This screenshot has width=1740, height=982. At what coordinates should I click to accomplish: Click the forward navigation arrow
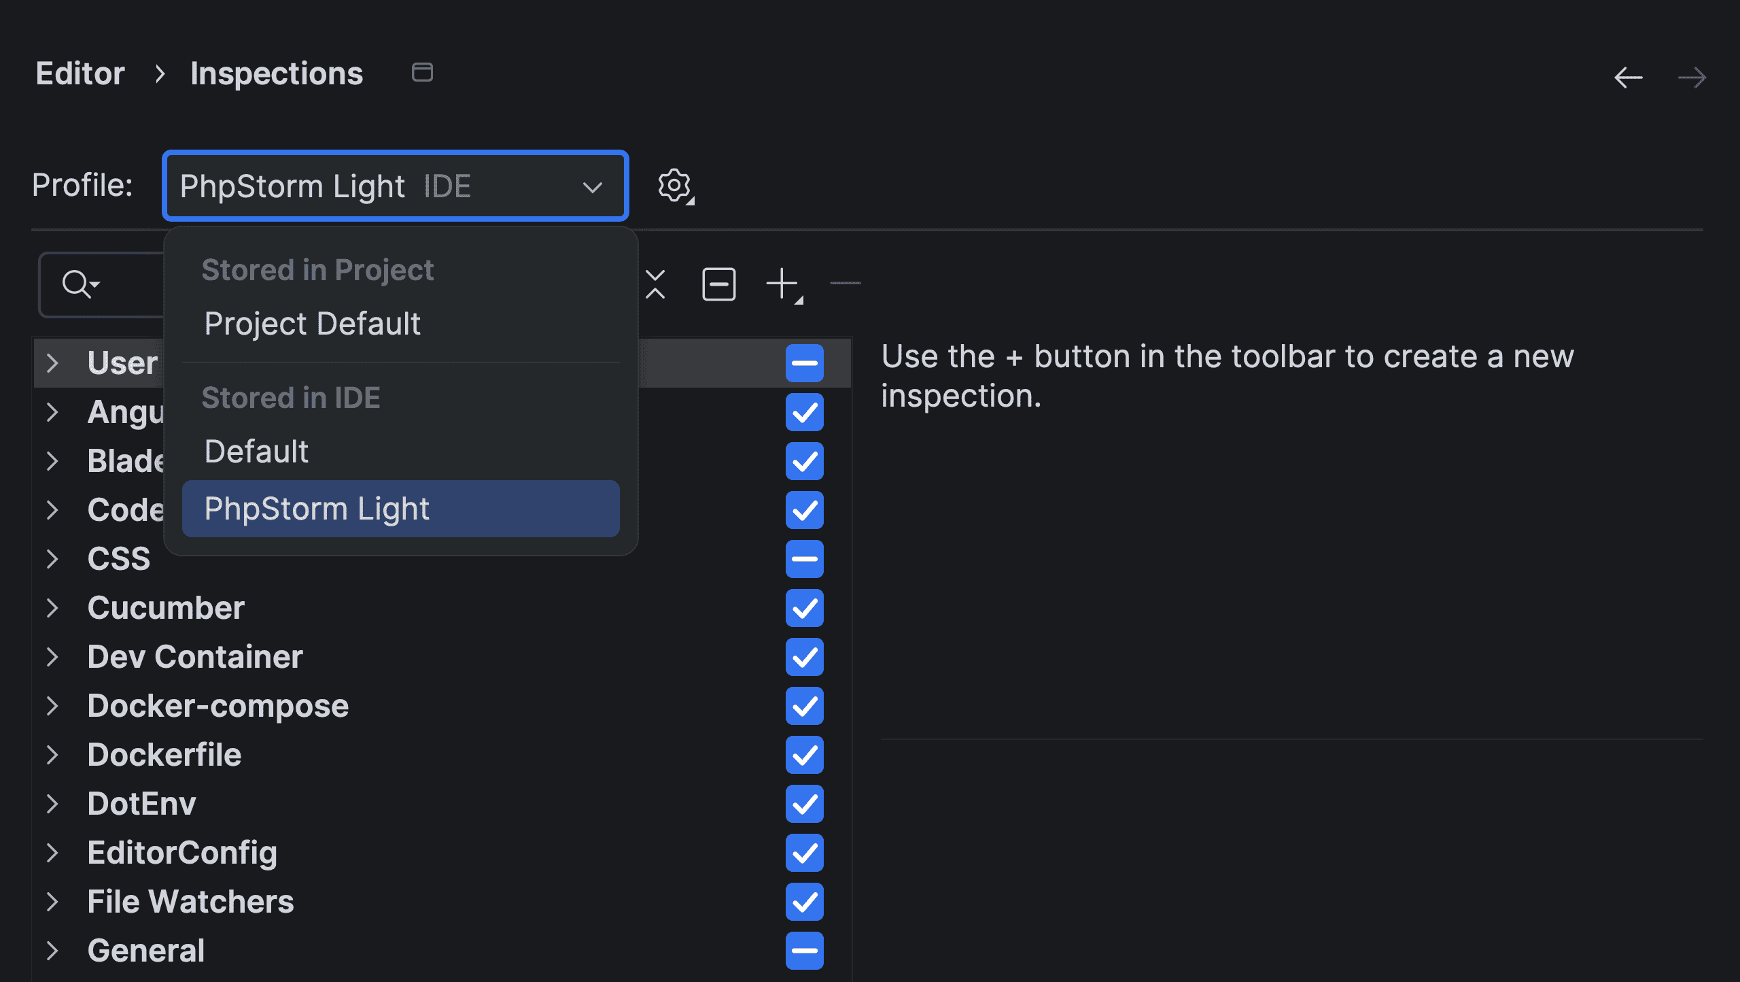pyautogui.click(x=1691, y=78)
